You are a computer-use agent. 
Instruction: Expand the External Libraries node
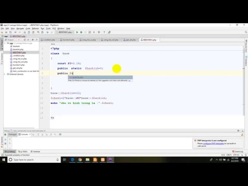pos(5,74)
